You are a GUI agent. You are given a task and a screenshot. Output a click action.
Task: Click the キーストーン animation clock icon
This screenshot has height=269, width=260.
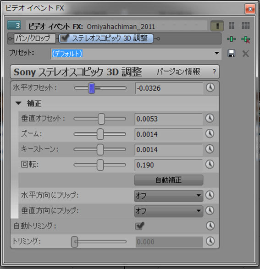point(210,149)
